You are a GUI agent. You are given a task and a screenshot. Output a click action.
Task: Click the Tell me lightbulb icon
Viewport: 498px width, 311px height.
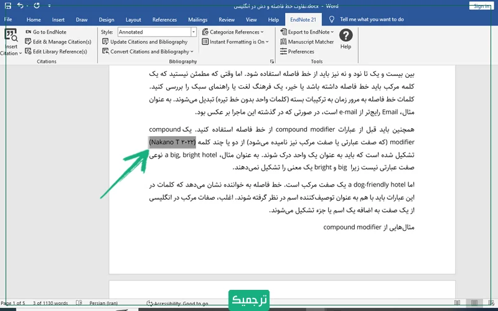point(332,20)
